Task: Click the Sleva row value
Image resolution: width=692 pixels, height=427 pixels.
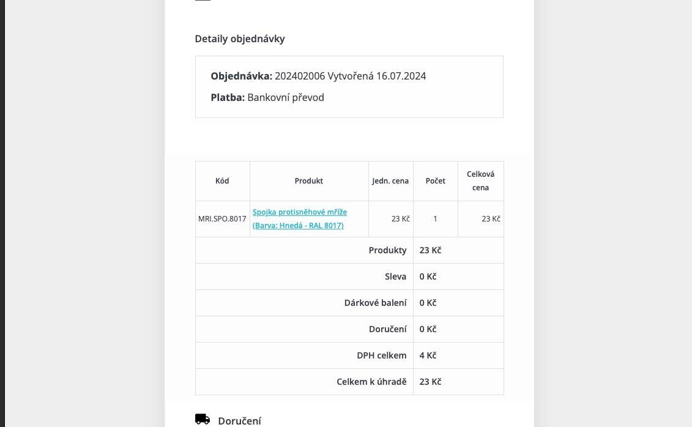Action: [x=428, y=277]
